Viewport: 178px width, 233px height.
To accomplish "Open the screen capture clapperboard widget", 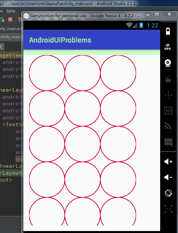I will pyautogui.click(x=168, y=79).
